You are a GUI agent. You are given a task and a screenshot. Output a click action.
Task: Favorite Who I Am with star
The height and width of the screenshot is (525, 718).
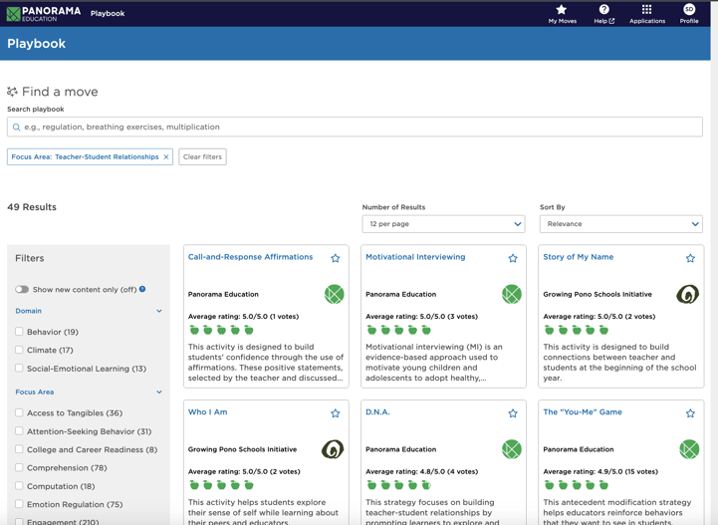click(x=336, y=413)
